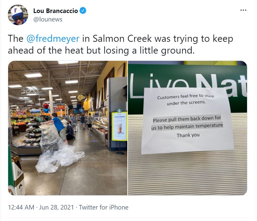This screenshot has width=257, height=221.
Task: Click the Lou Brancaccio display name
Action: [x=56, y=11]
